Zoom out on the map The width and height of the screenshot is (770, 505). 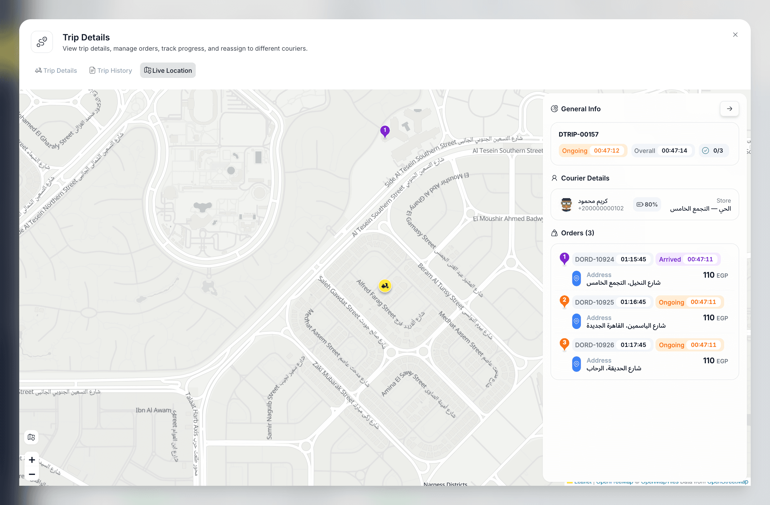[32, 474]
